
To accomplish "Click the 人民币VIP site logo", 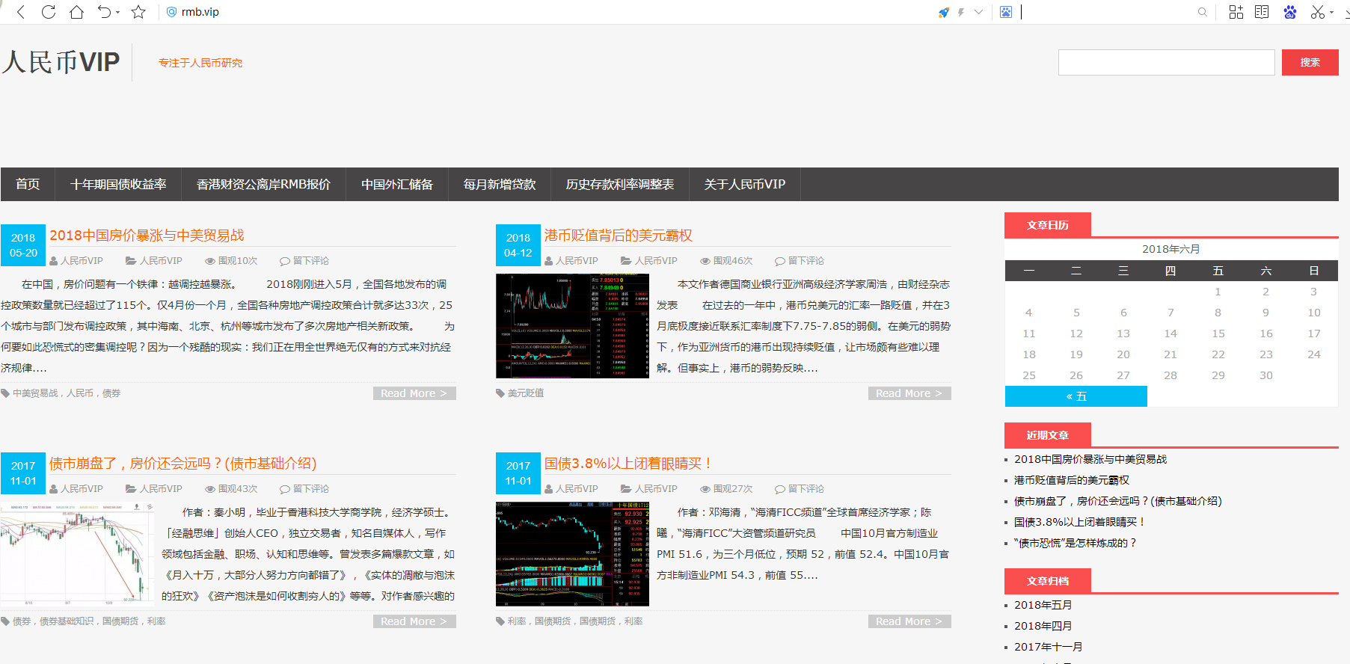I will coord(61,62).
